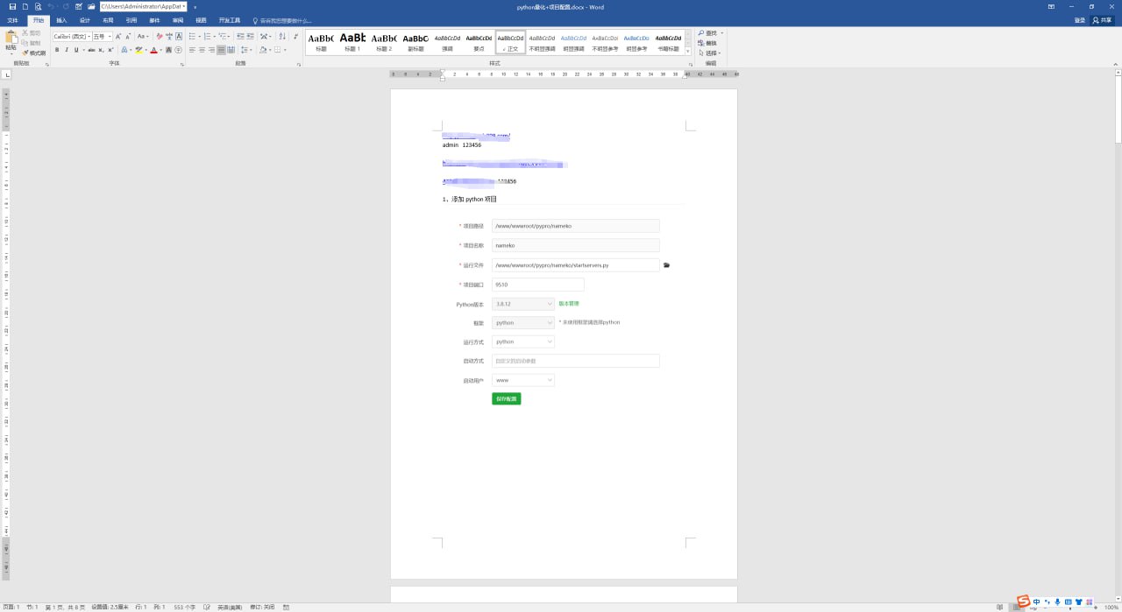Toggle underline formatting
This screenshot has height=612, width=1122.
(x=76, y=50)
